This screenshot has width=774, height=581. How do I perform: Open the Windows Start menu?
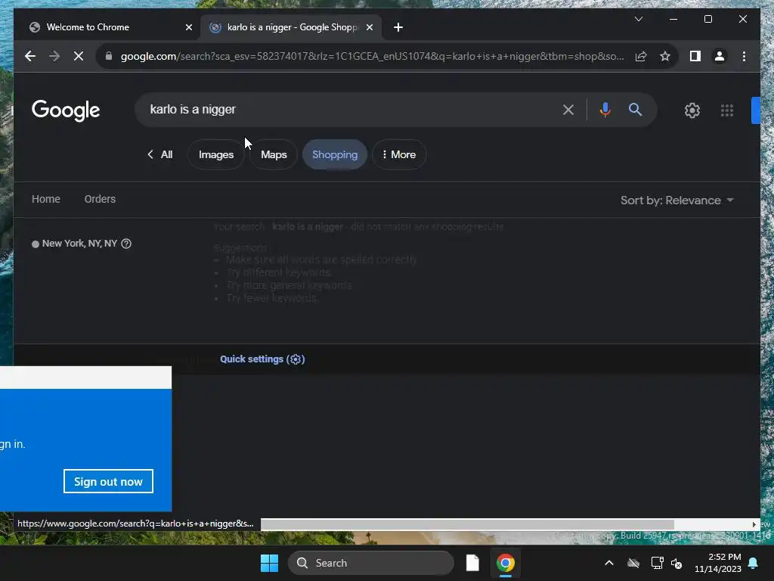pyautogui.click(x=270, y=563)
